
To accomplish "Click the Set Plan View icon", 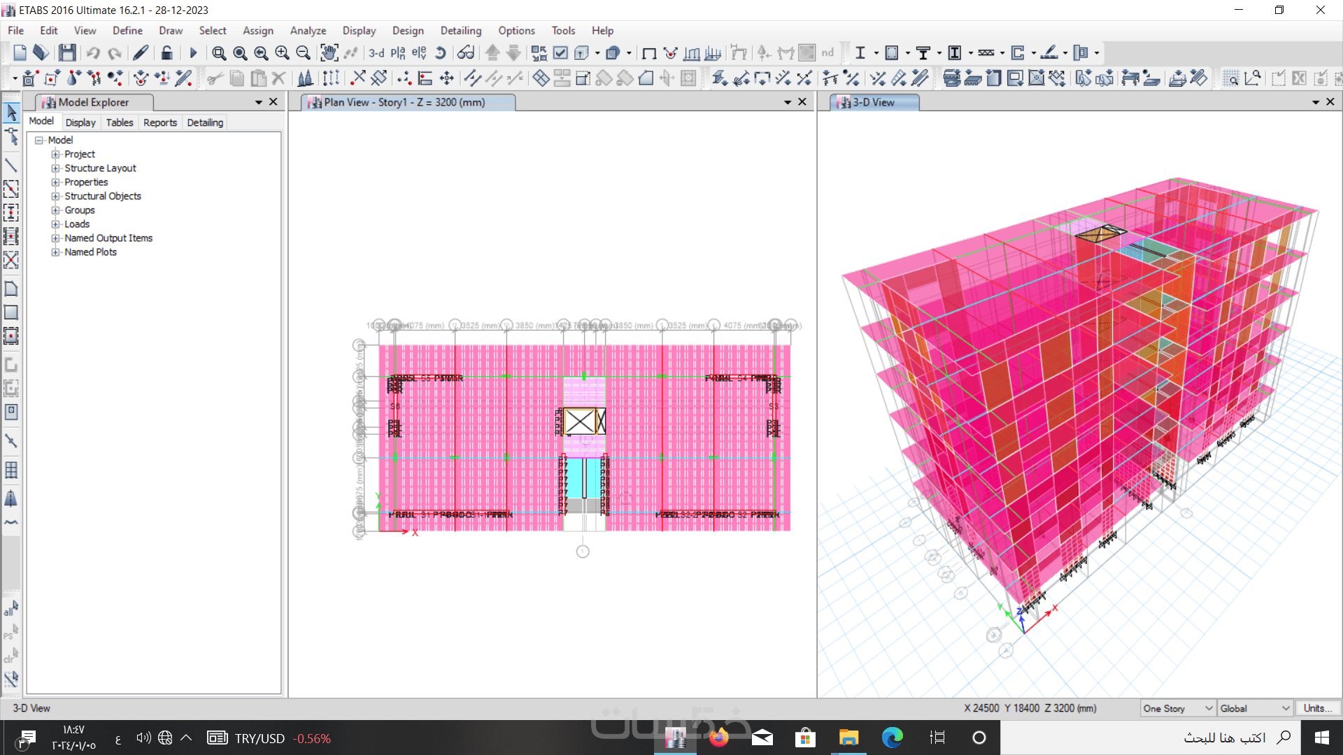I will coord(398,52).
